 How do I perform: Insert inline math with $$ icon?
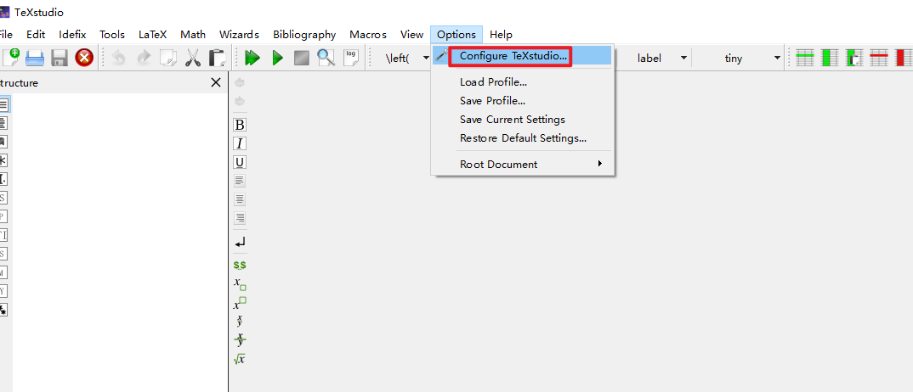(x=240, y=265)
